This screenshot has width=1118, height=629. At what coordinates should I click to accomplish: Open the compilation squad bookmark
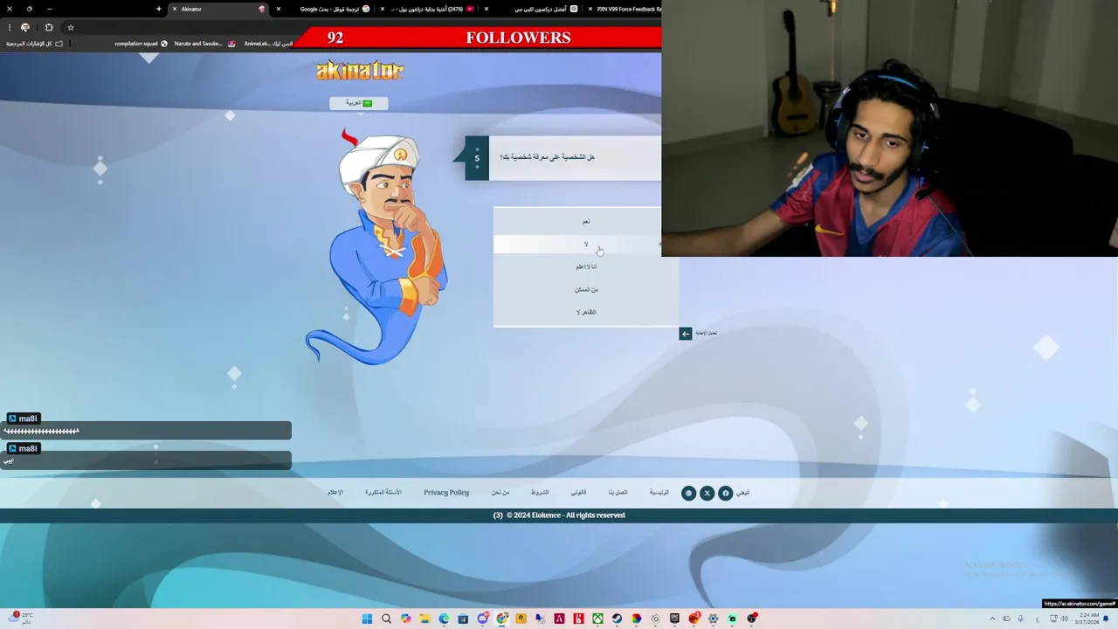click(141, 44)
